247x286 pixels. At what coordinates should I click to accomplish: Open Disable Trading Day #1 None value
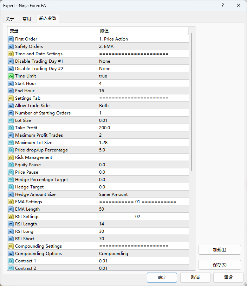tap(143, 61)
